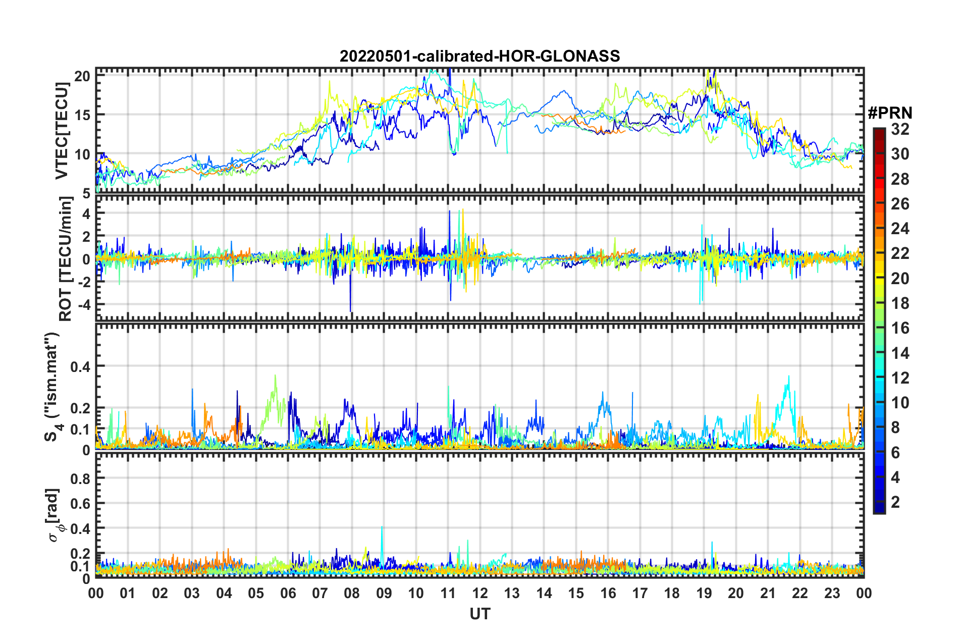Click the sigma phi [rad] y-axis label
This screenshot has width=960, height=642.
(x=55, y=515)
